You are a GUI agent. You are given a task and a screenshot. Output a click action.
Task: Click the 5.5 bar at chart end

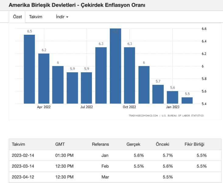(187, 101)
